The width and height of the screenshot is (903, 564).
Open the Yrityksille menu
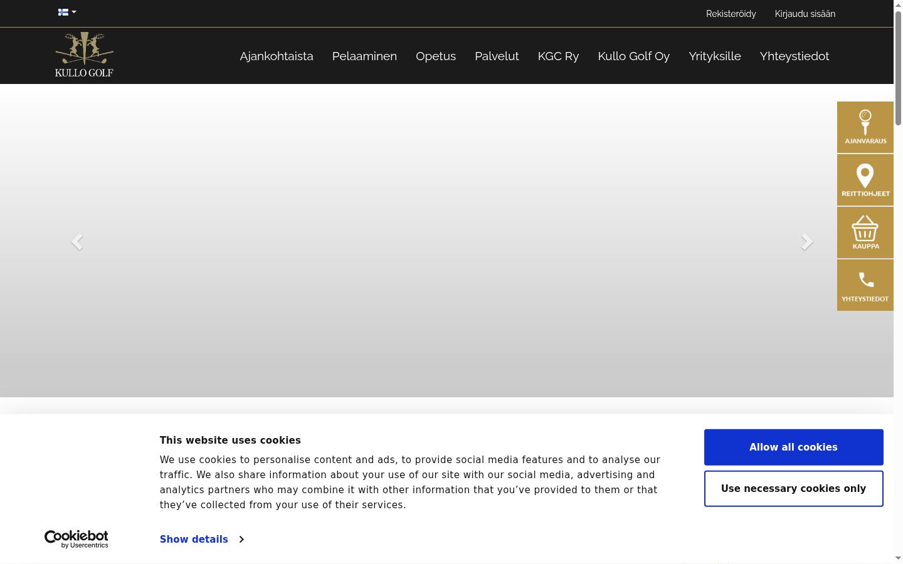[715, 56]
